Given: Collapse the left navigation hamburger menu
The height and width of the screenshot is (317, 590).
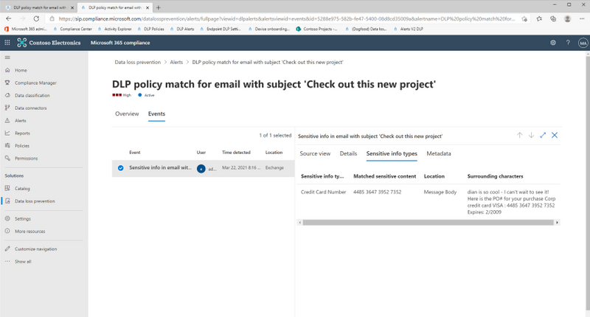Looking at the screenshot, I should click(7, 57).
